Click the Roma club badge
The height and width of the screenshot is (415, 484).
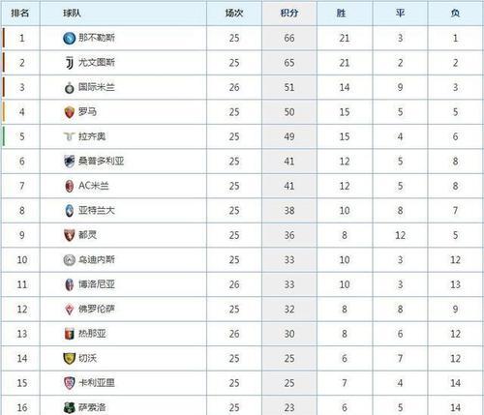(x=69, y=112)
